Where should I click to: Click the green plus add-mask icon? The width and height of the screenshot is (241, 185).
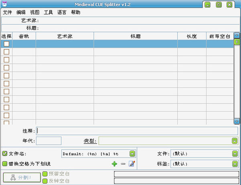[x=114, y=164]
